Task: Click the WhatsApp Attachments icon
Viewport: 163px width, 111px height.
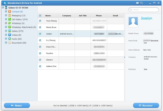Action: pyautogui.click(x=10, y=27)
